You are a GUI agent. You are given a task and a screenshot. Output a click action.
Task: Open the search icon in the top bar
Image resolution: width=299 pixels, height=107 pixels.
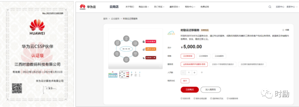pos(270,7)
